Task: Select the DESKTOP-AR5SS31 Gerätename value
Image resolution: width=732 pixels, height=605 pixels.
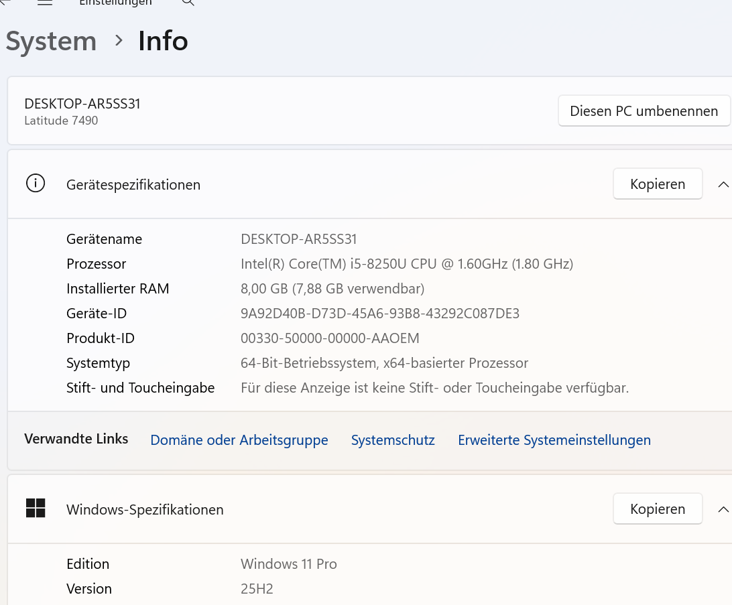Action: coord(299,239)
